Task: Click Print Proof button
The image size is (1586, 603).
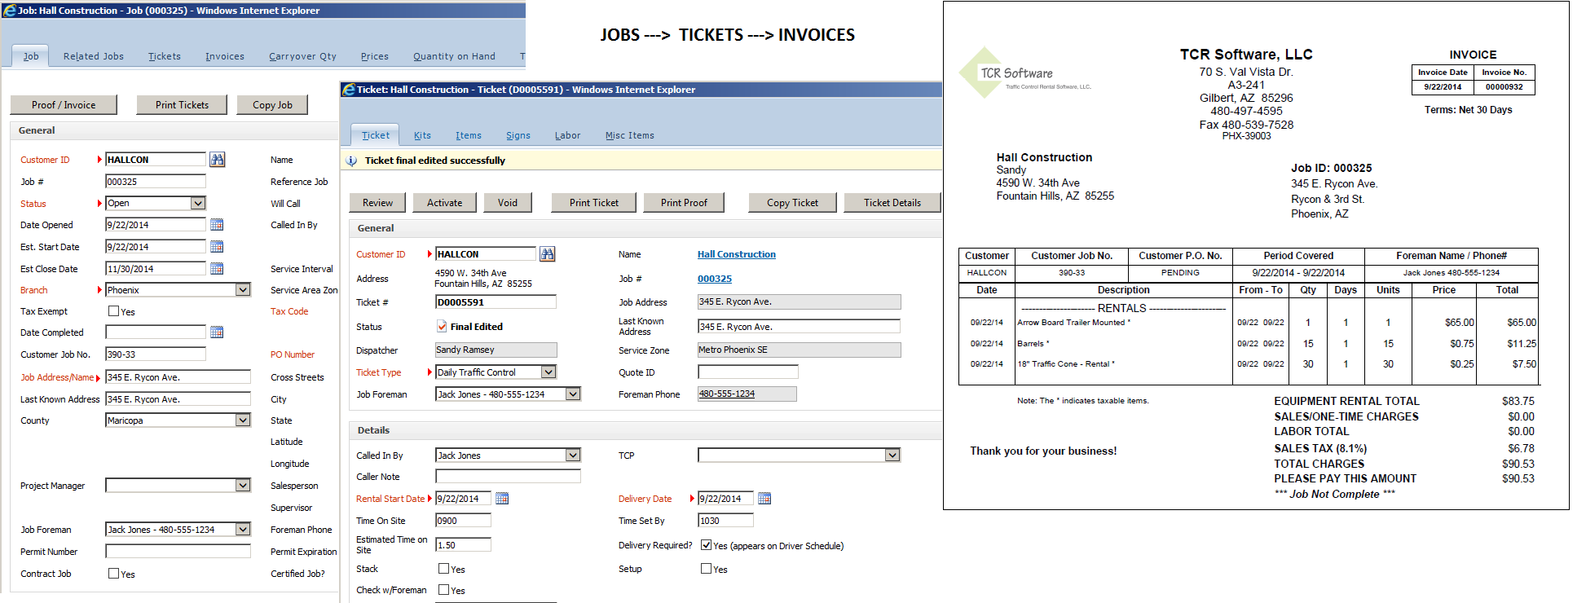Action: coord(684,202)
